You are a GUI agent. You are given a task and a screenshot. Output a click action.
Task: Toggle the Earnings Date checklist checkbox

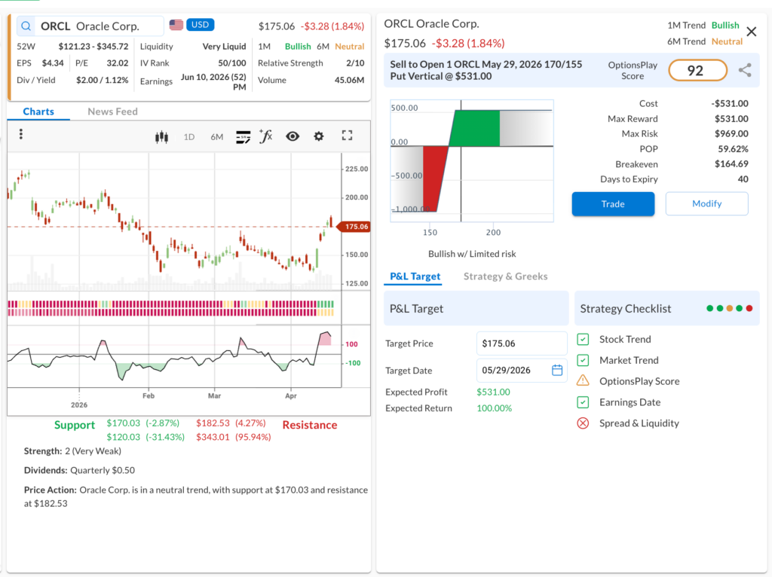[x=583, y=402]
